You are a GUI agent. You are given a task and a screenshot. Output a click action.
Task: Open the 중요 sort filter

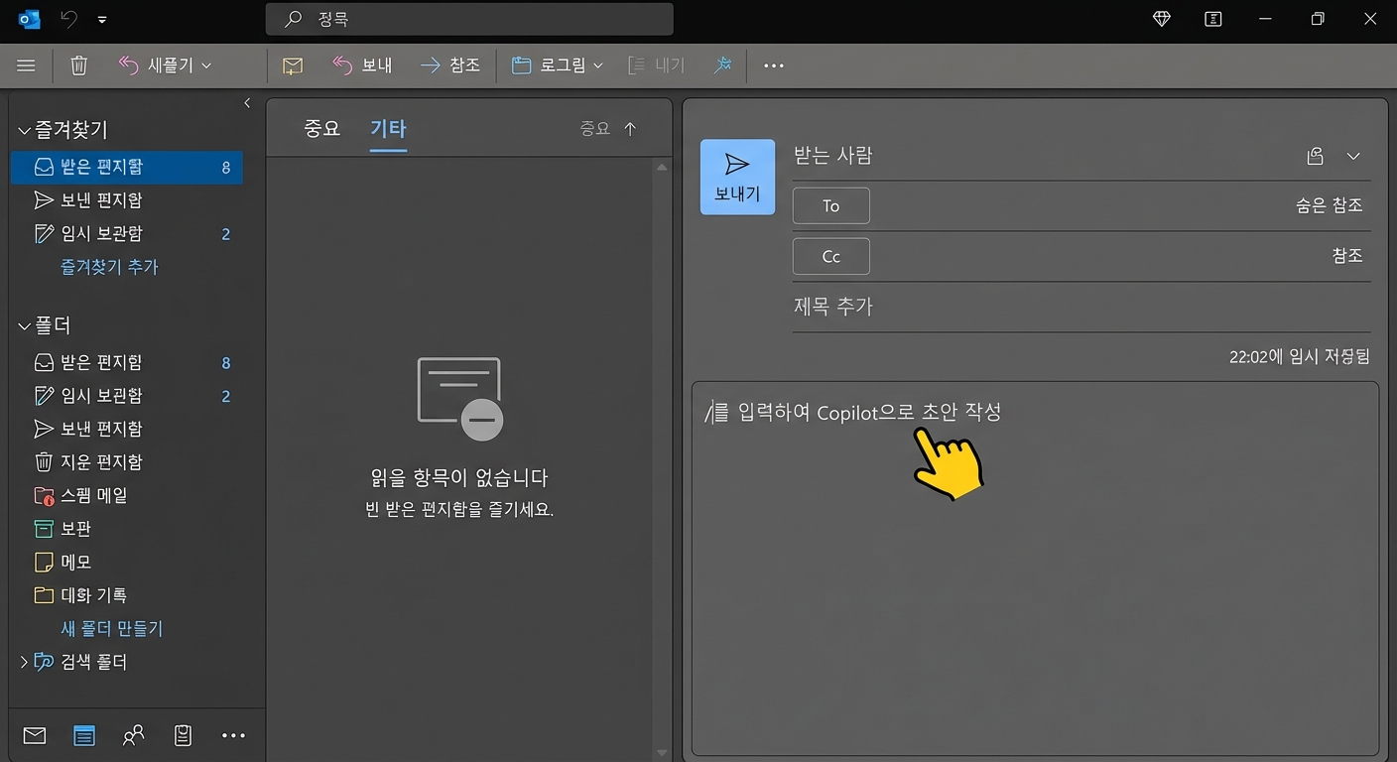[x=594, y=128]
